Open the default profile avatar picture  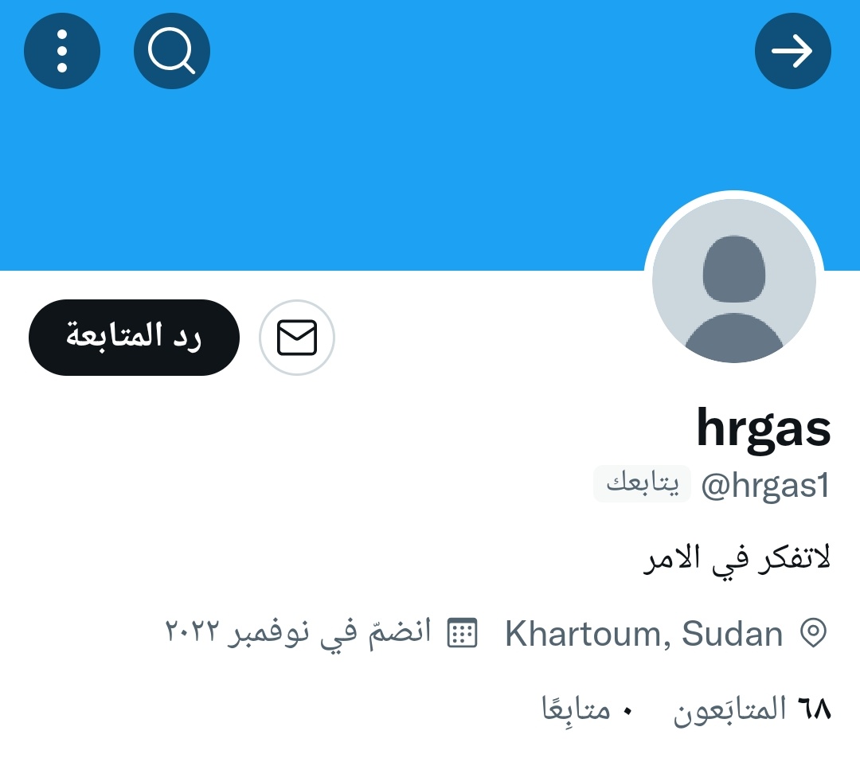click(x=734, y=280)
